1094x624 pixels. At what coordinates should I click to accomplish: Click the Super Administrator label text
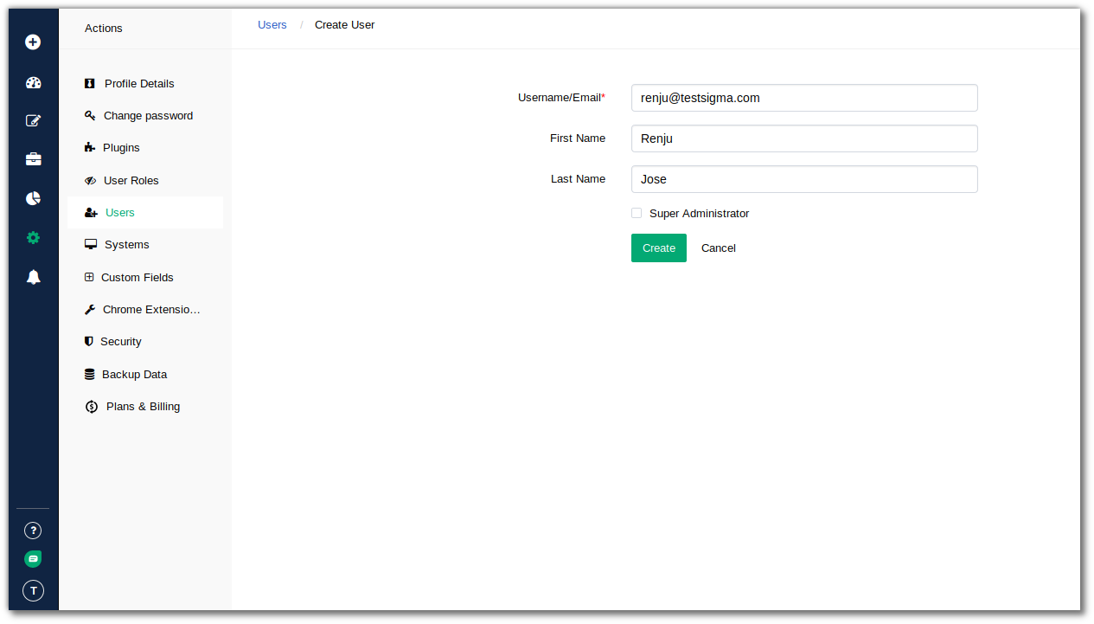pos(699,213)
